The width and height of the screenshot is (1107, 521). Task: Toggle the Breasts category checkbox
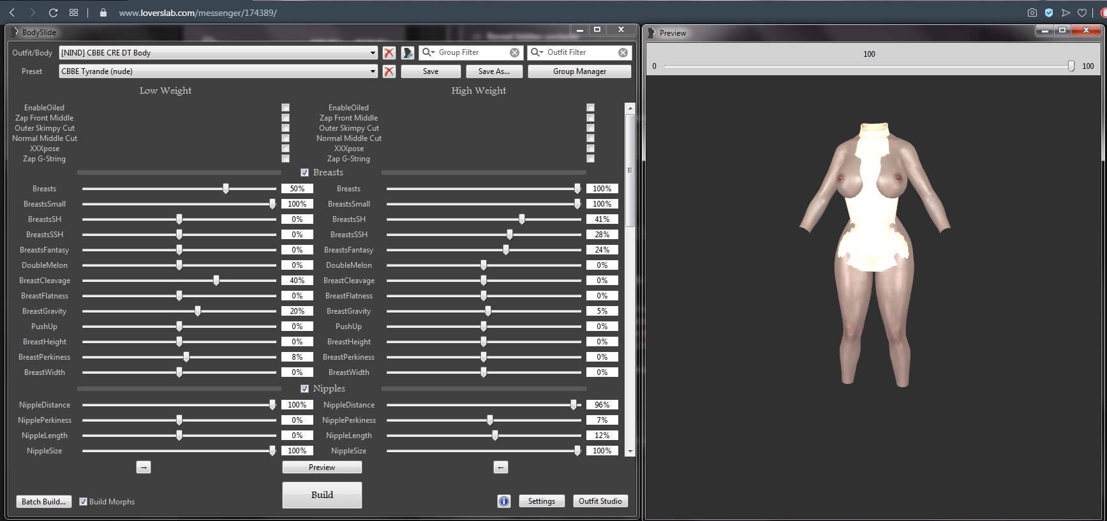(x=304, y=172)
